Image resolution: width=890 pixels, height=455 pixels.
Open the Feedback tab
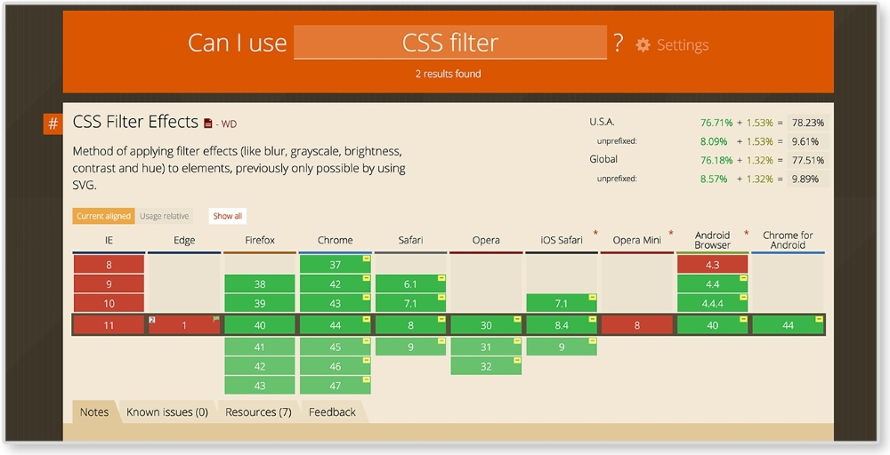(x=332, y=412)
